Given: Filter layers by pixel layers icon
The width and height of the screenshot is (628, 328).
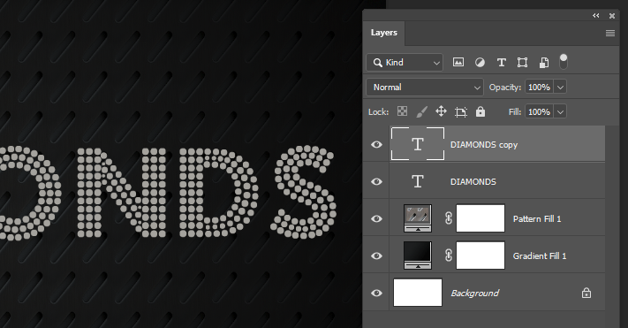Looking at the screenshot, I should tap(458, 62).
